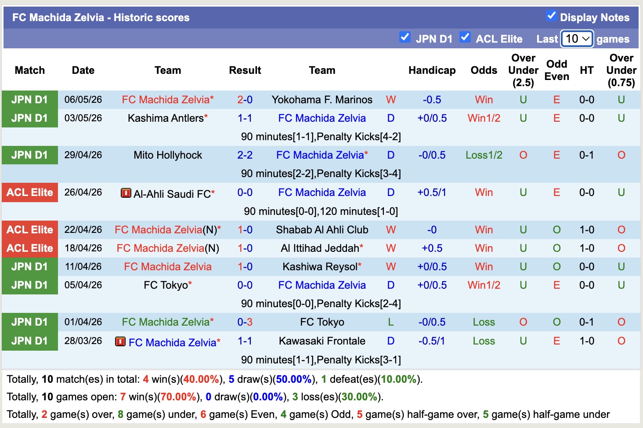Screen dimensions: 643x428
Task: Uncheck the ACL Elite filter checkbox
Action: pos(465,37)
